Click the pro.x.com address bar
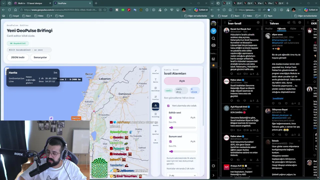Viewport: 320px width, 180px height. (x=246, y=10)
